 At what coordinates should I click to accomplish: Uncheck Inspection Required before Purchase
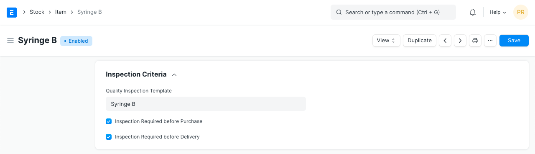click(x=109, y=121)
